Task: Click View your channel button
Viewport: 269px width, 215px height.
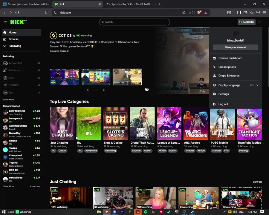Action: (x=236, y=47)
